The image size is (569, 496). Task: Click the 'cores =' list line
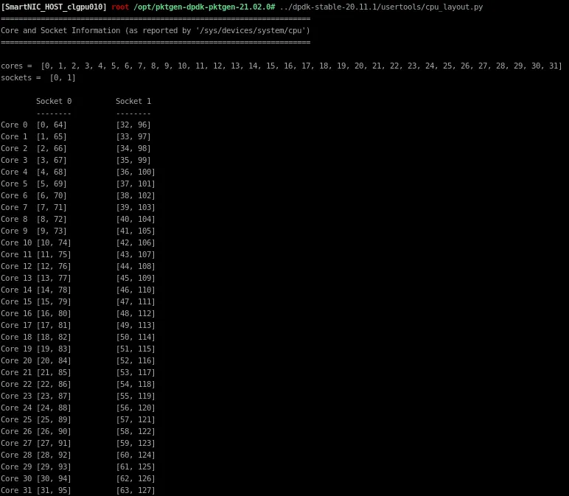click(282, 66)
